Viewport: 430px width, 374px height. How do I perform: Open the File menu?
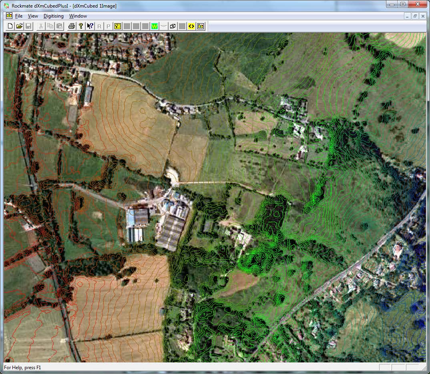[19, 16]
